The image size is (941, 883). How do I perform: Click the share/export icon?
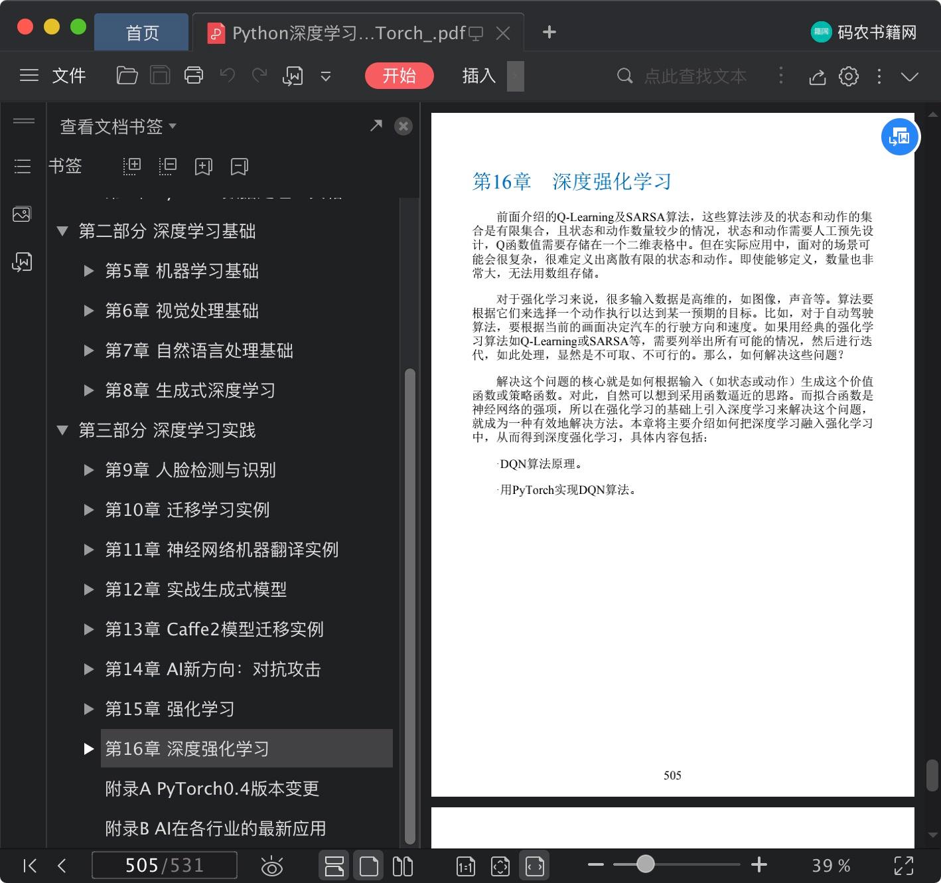pyautogui.click(x=818, y=76)
